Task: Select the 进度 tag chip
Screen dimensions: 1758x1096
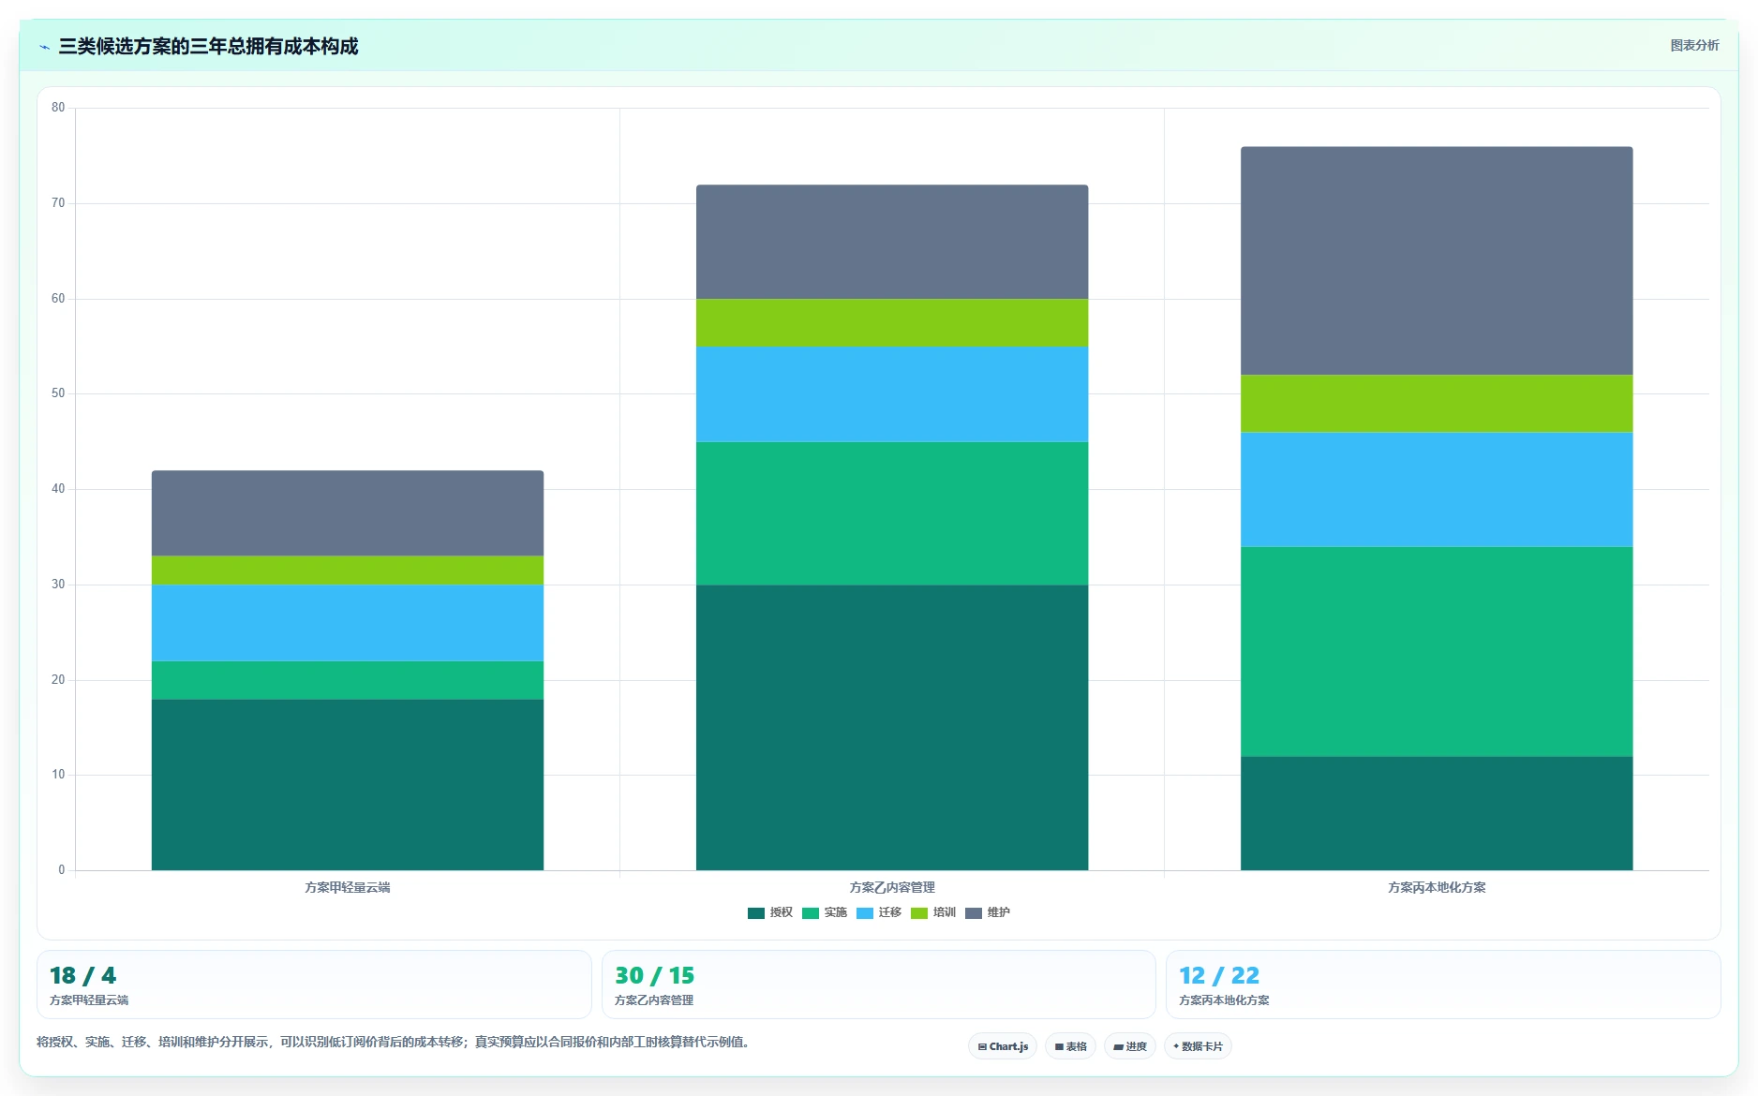Action: (x=1130, y=1046)
